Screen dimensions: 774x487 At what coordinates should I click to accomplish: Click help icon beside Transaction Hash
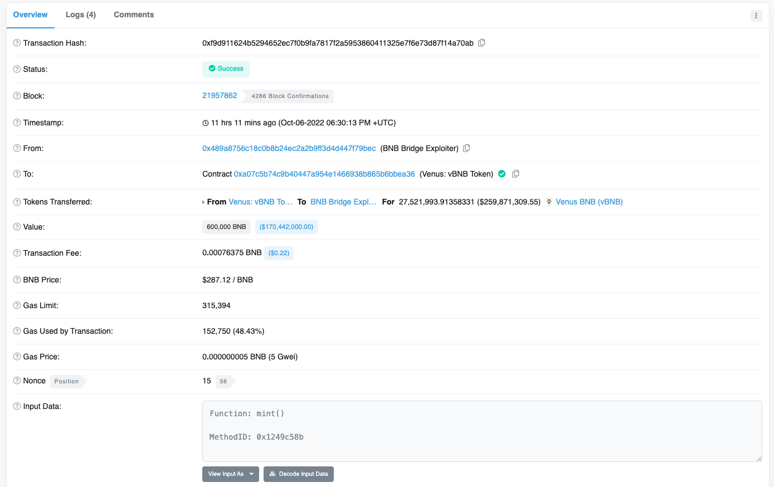[17, 43]
